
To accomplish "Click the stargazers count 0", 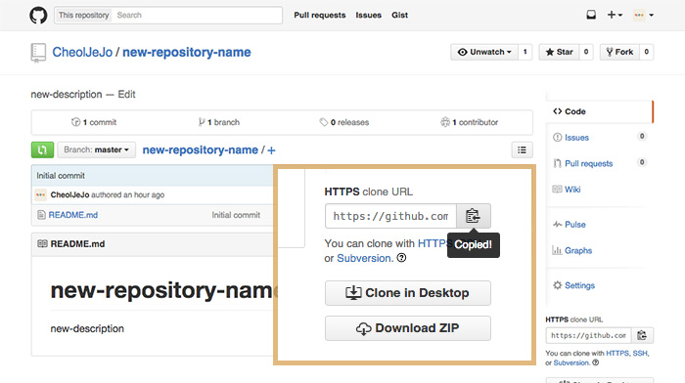I will 586,52.
